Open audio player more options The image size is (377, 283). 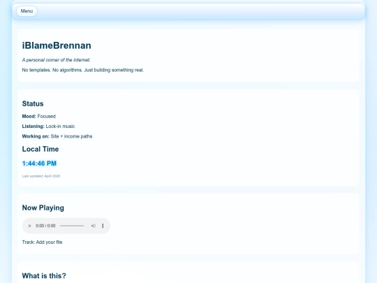[x=103, y=226]
